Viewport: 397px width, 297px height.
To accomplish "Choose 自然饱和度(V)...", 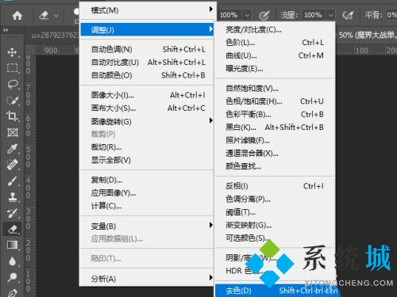I will [x=275, y=88].
